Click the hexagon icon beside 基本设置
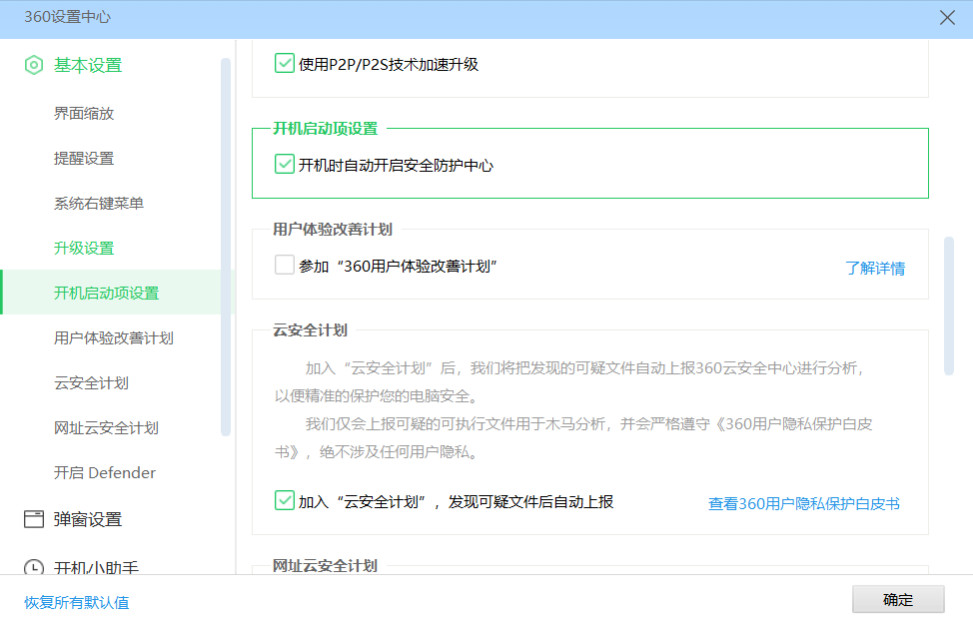Image resolution: width=973 pixels, height=623 pixels. pos(34,65)
